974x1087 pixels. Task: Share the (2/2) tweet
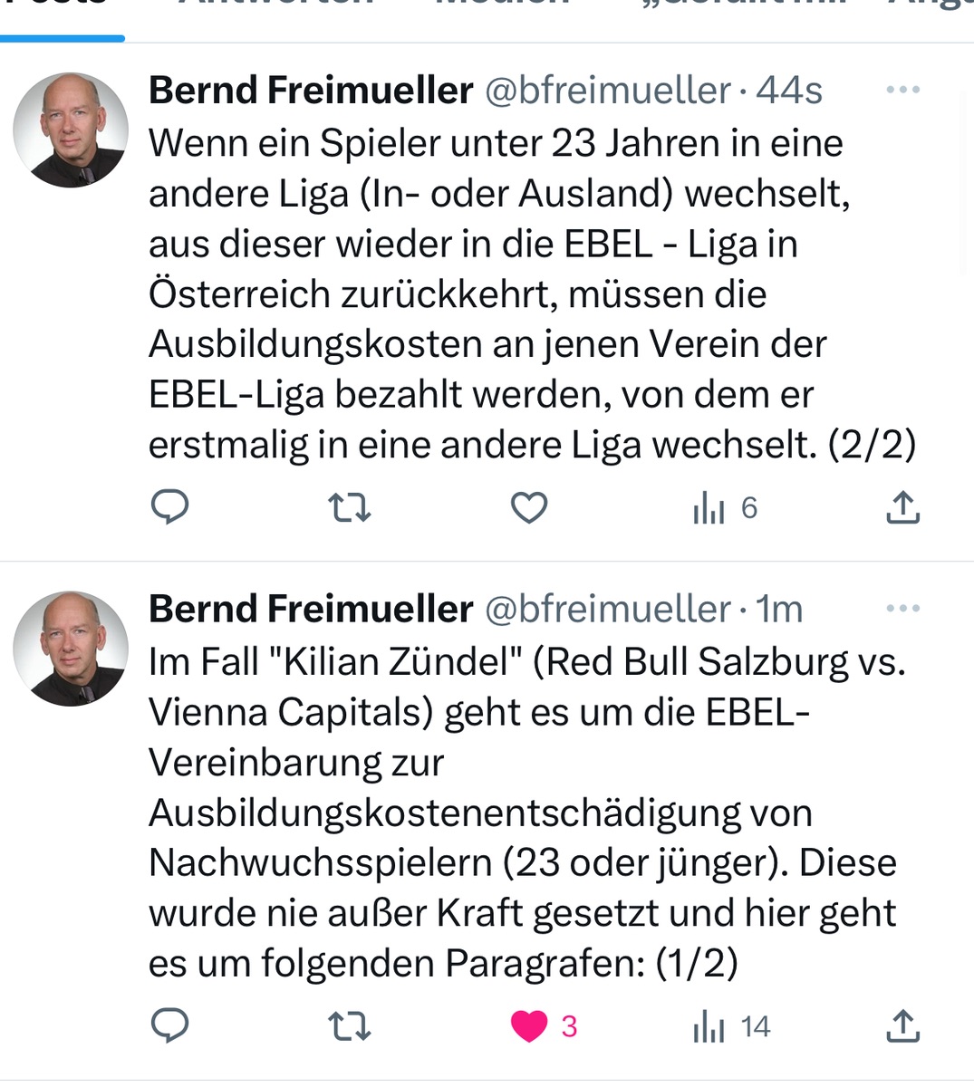tap(902, 507)
